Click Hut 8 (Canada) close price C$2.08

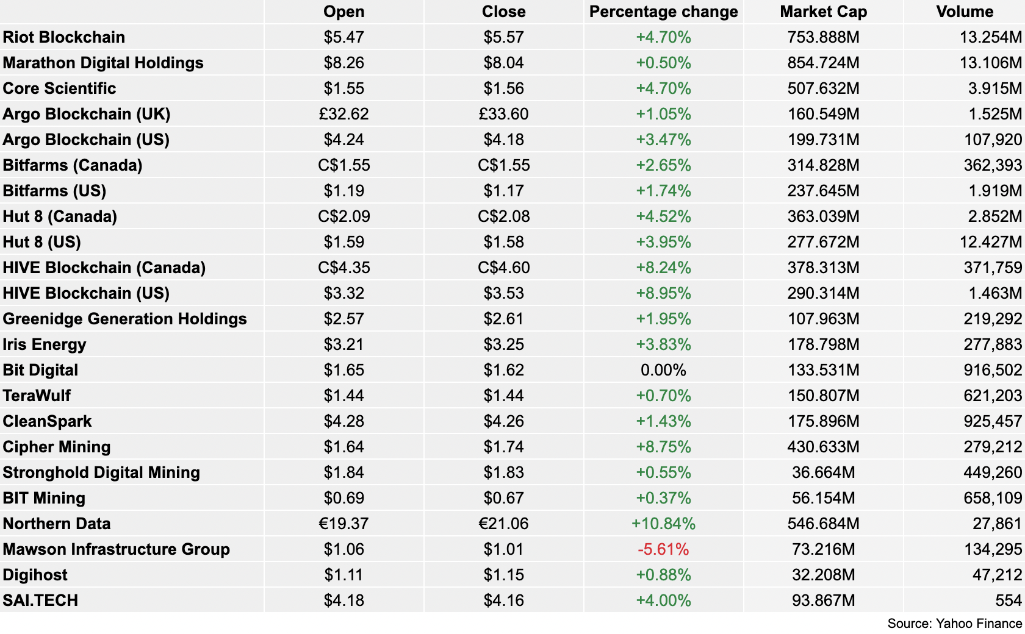(x=503, y=216)
